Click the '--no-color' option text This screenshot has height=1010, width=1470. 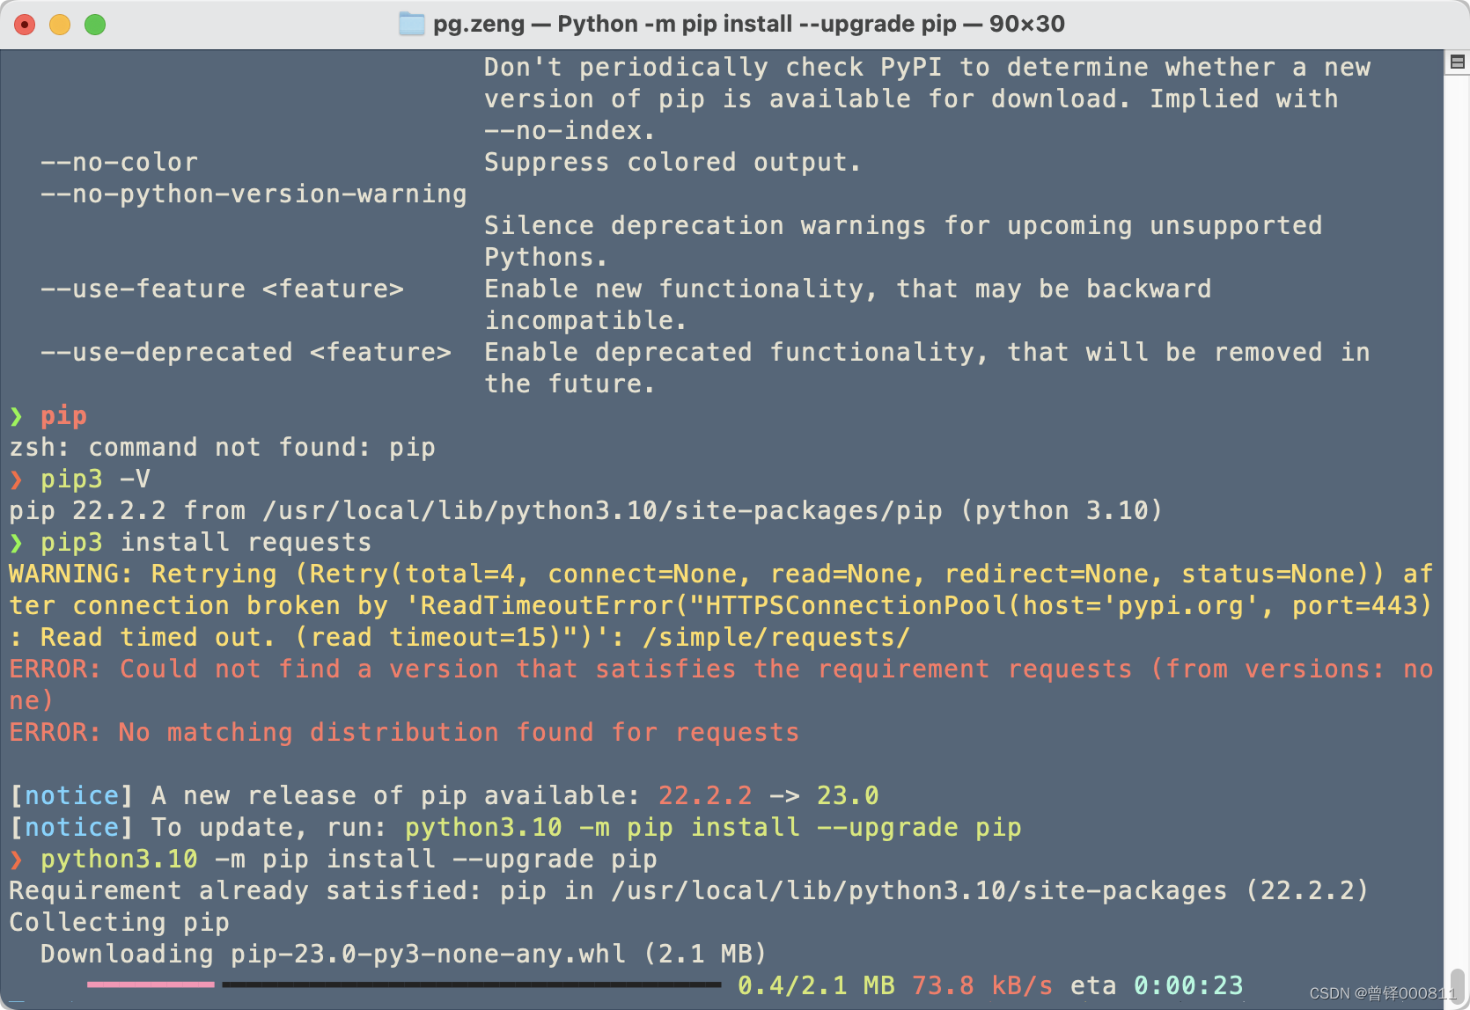[x=119, y=163]
